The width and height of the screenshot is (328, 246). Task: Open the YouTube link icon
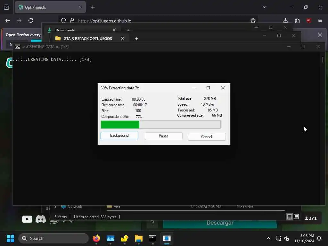tap(27, 219)
